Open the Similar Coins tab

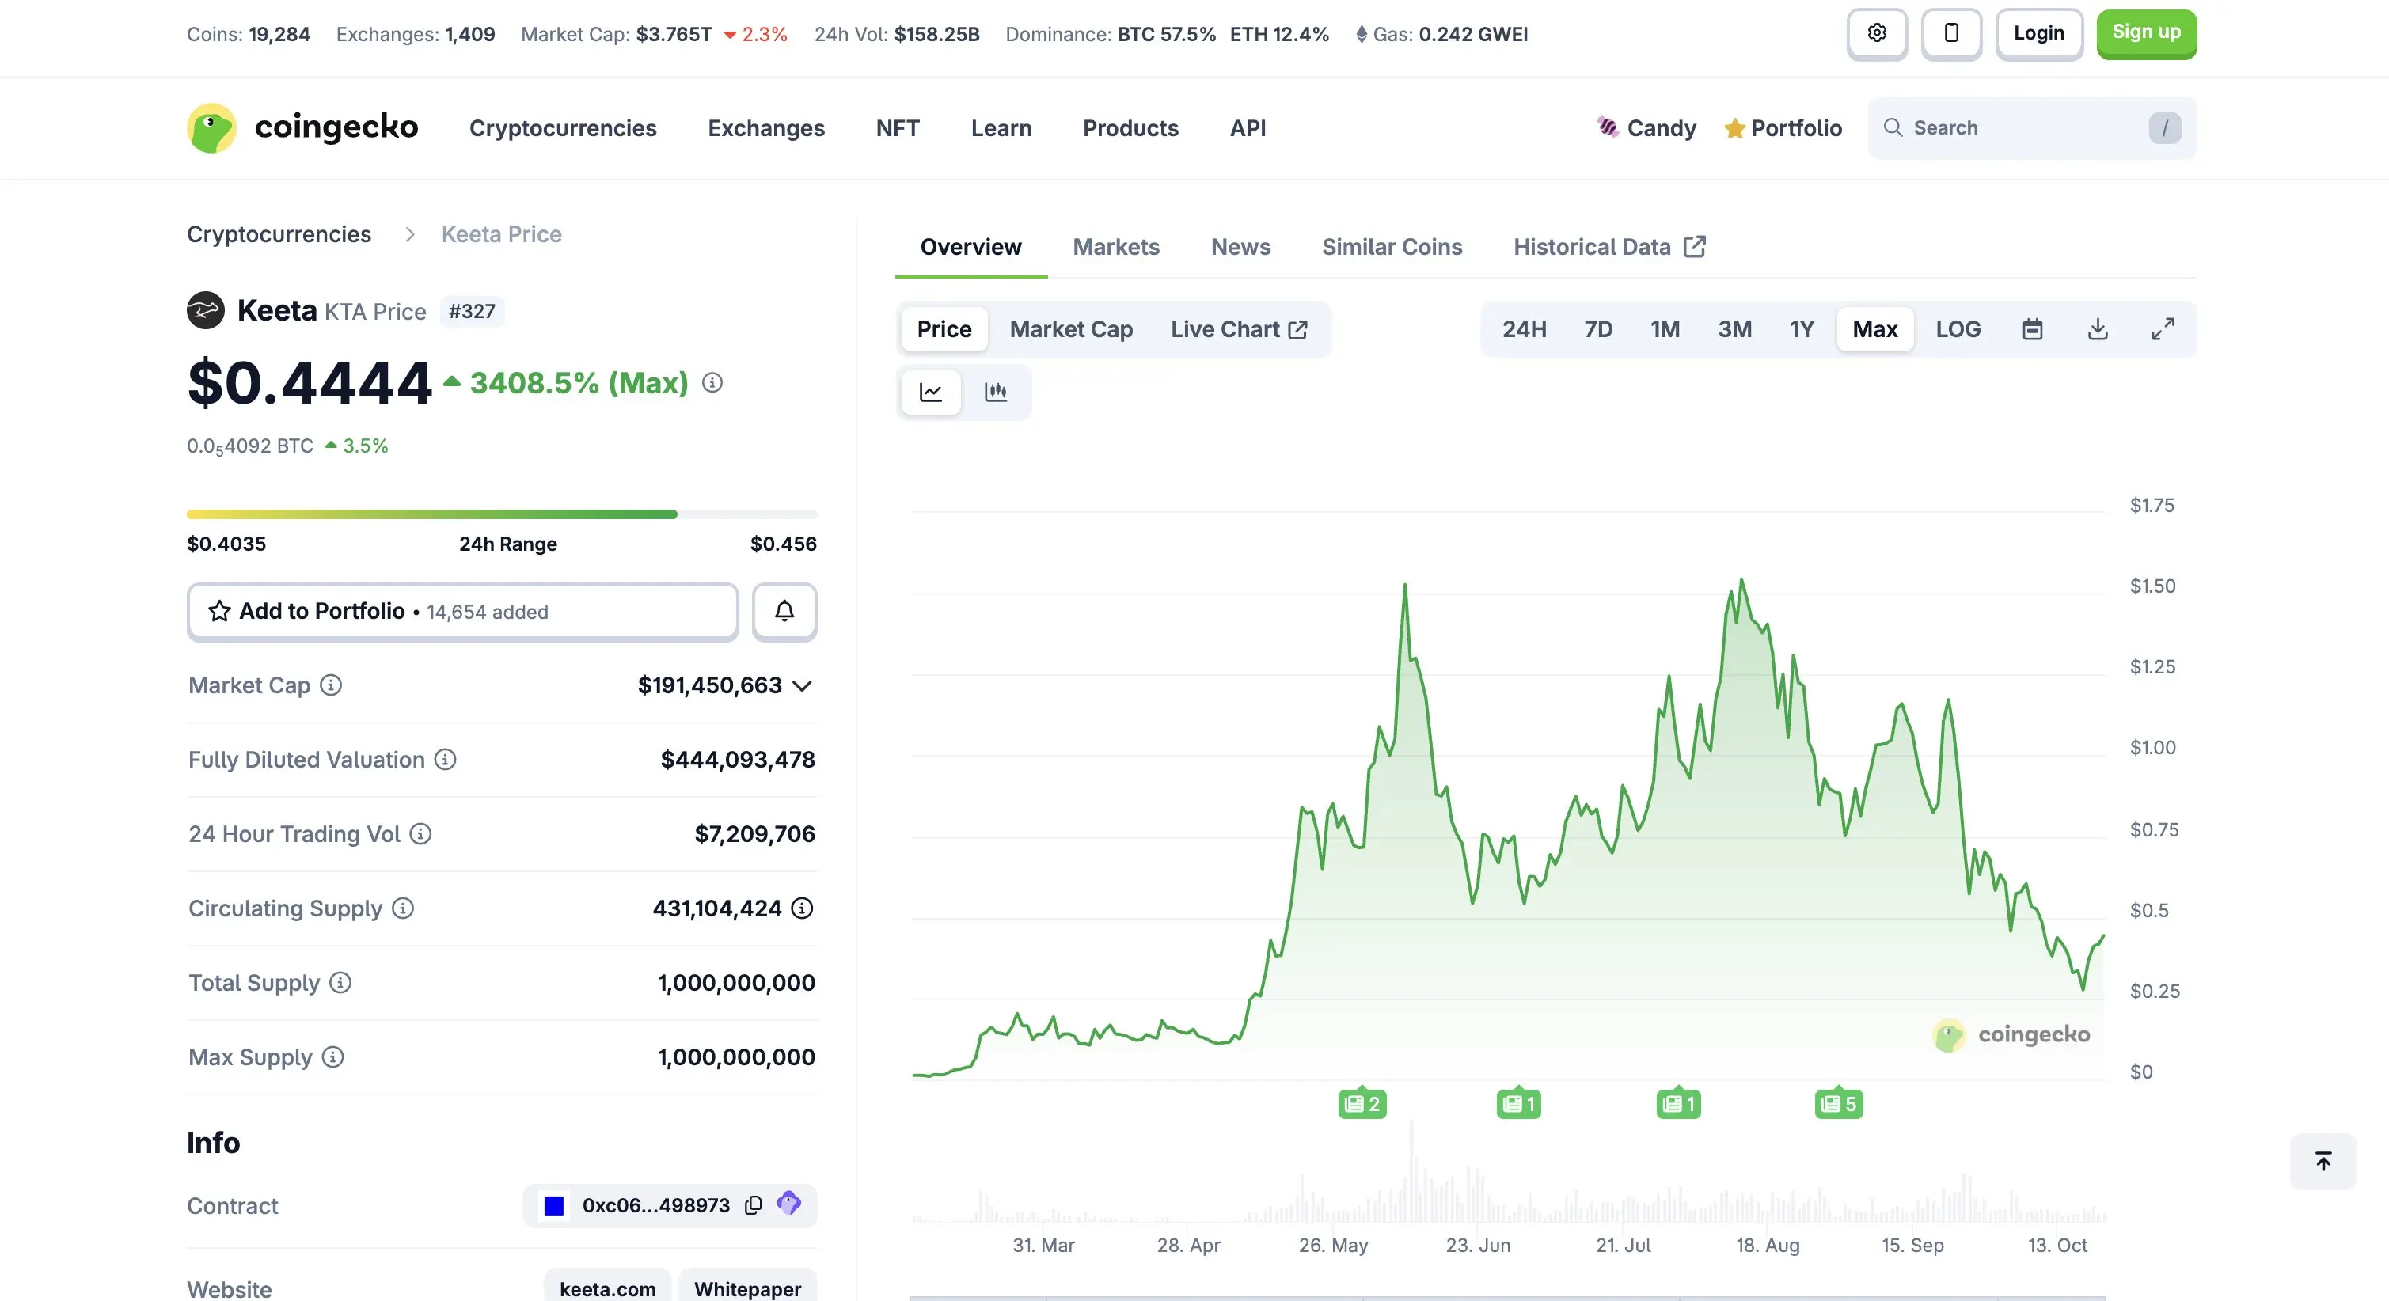coord(1391,247)
